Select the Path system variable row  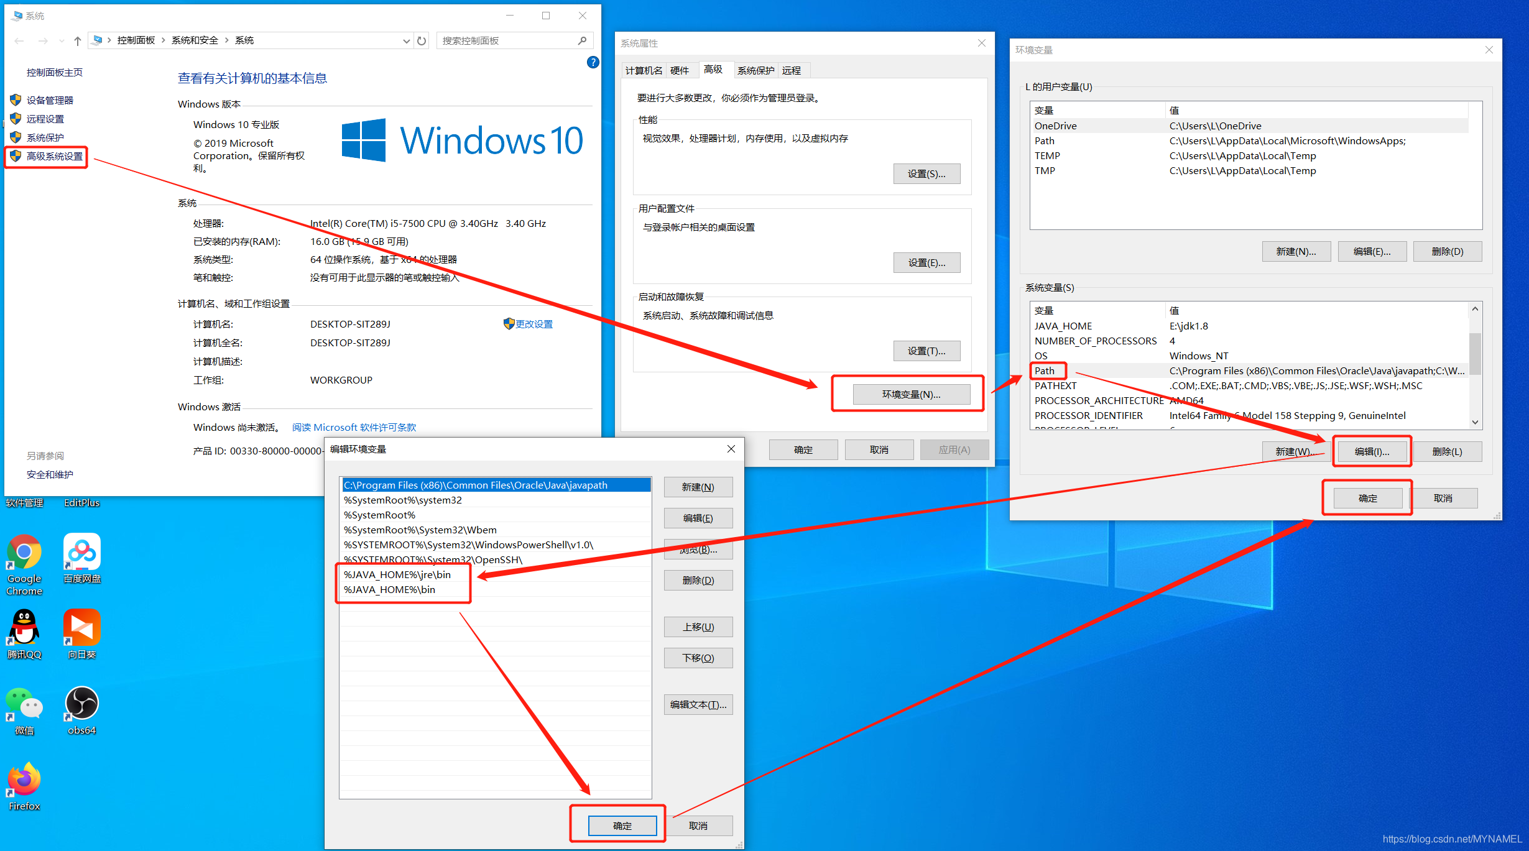click(1045, 371)
